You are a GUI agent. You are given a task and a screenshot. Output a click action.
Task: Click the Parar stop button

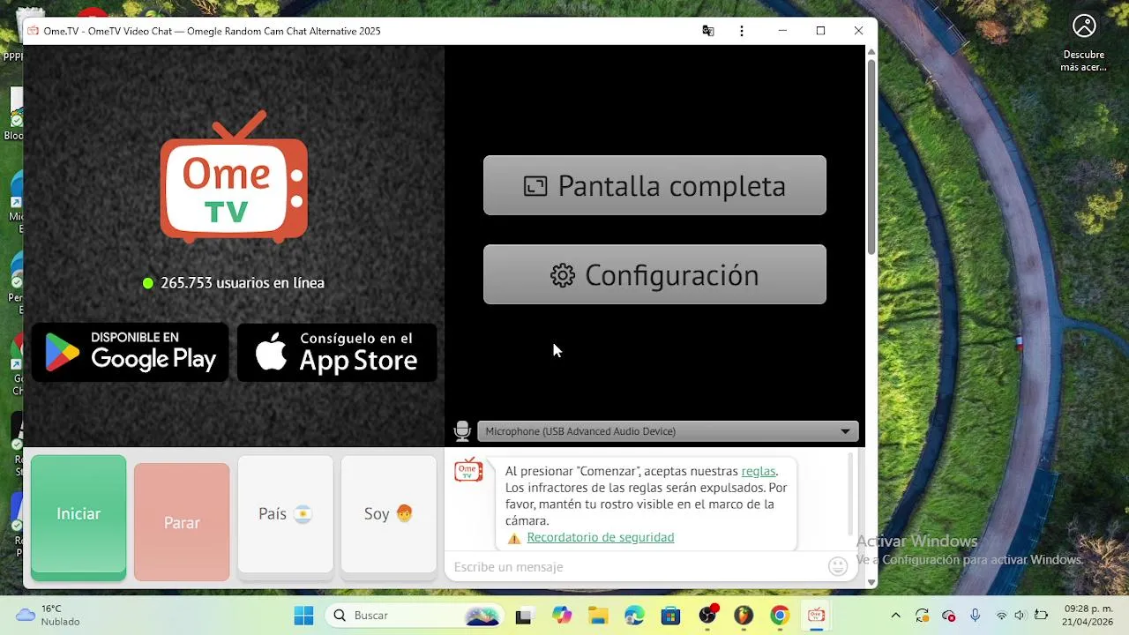[182, 522]
